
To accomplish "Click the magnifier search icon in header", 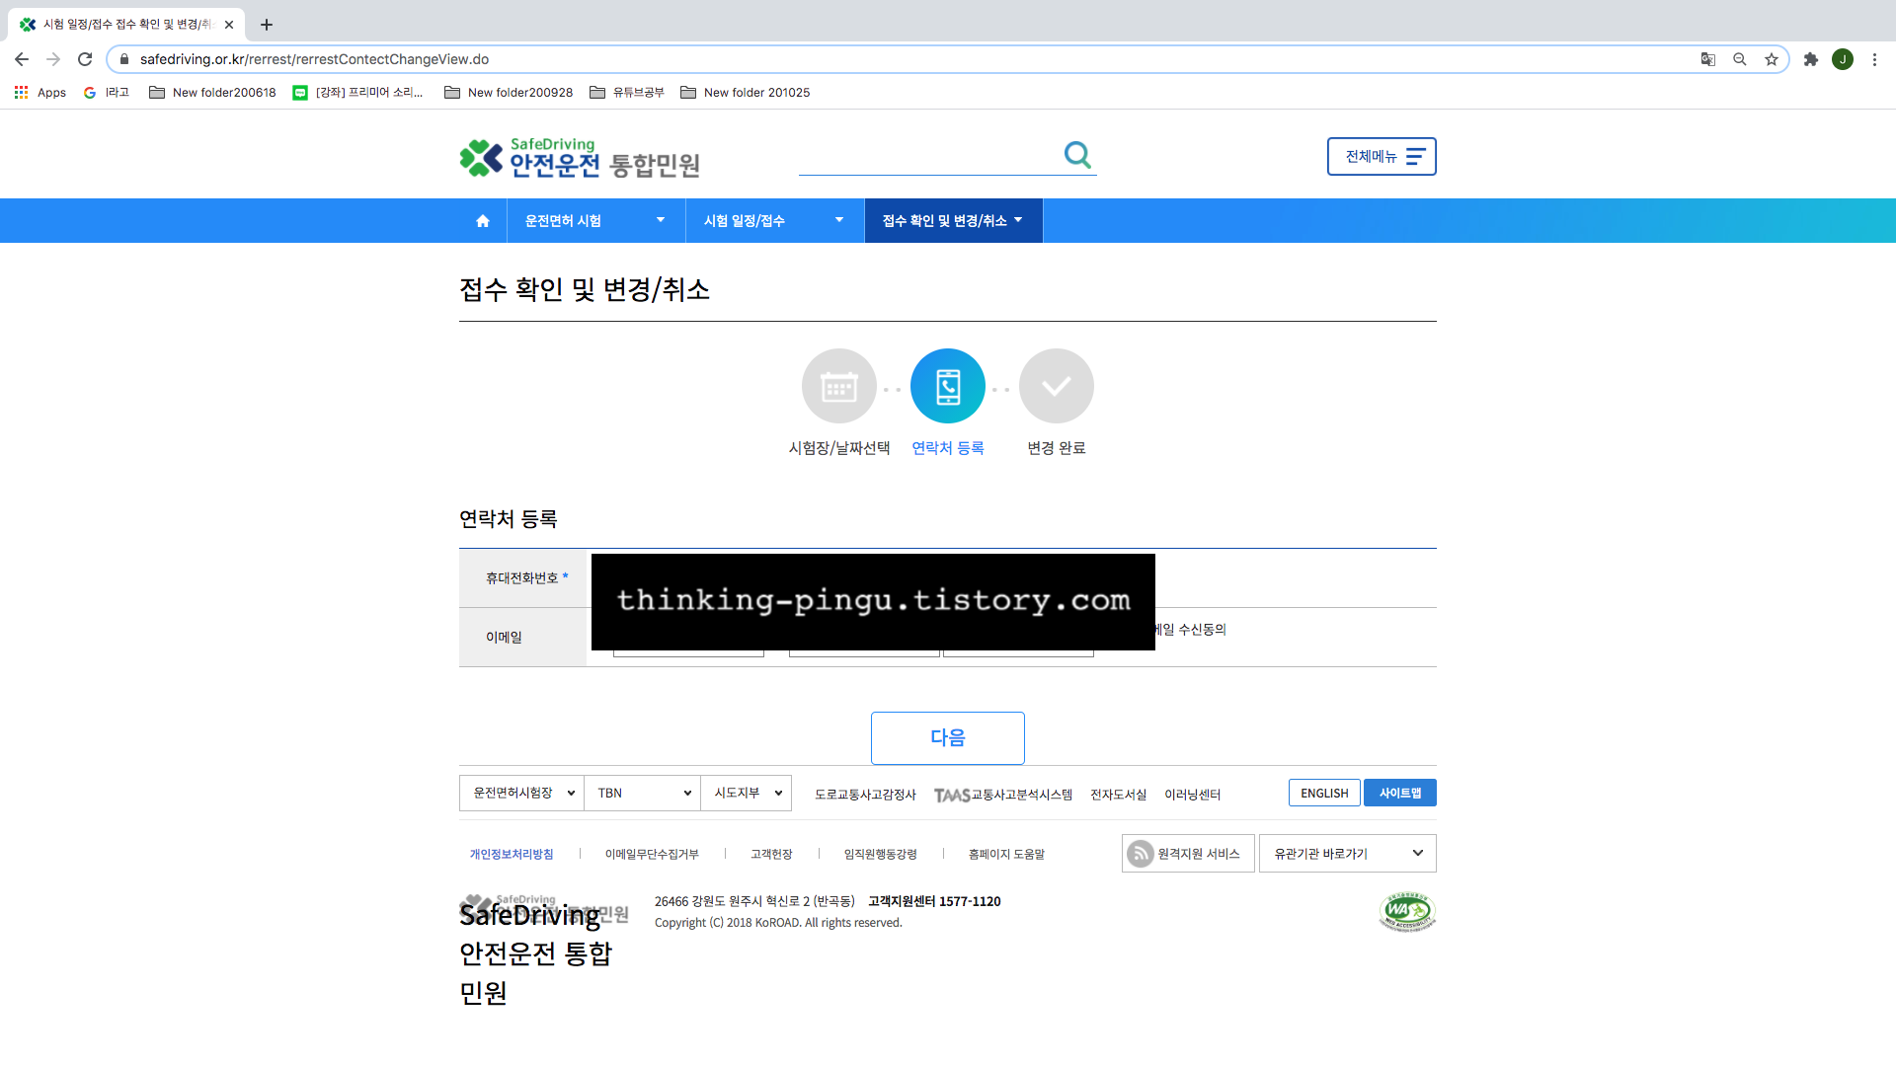I will [x=1077, y=155].
